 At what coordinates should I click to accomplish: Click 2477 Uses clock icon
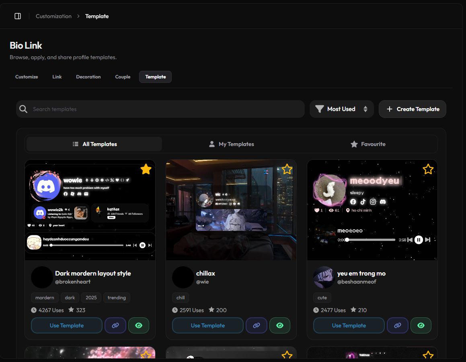pos(316,310)
